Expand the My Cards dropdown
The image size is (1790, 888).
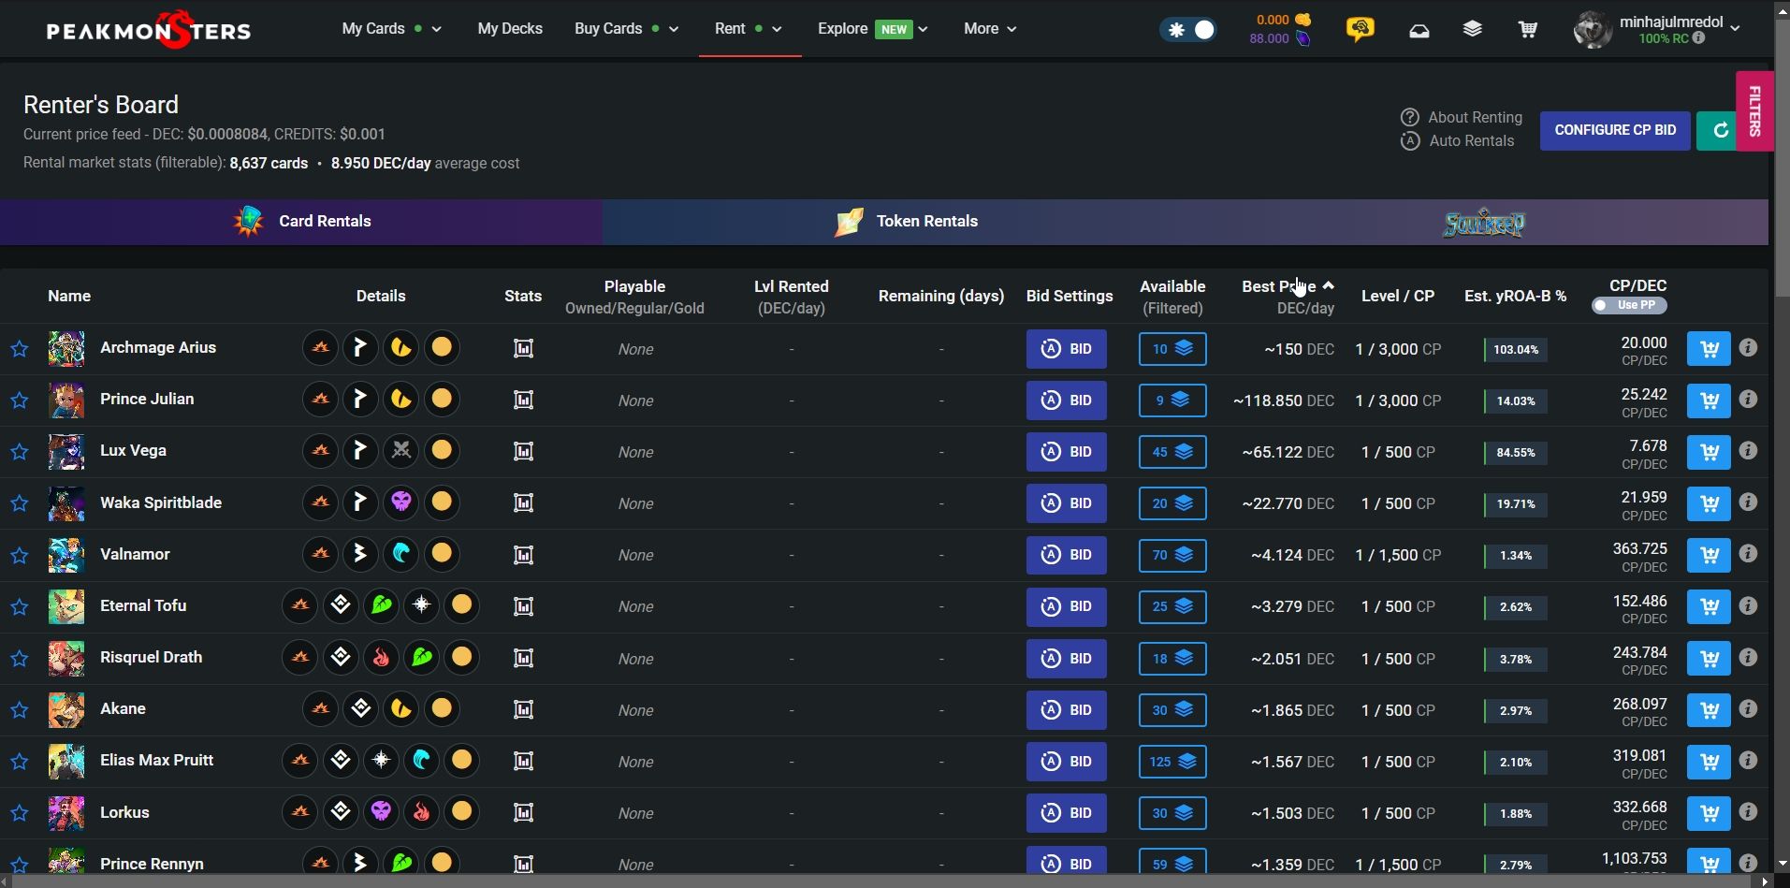click(391, 29)
